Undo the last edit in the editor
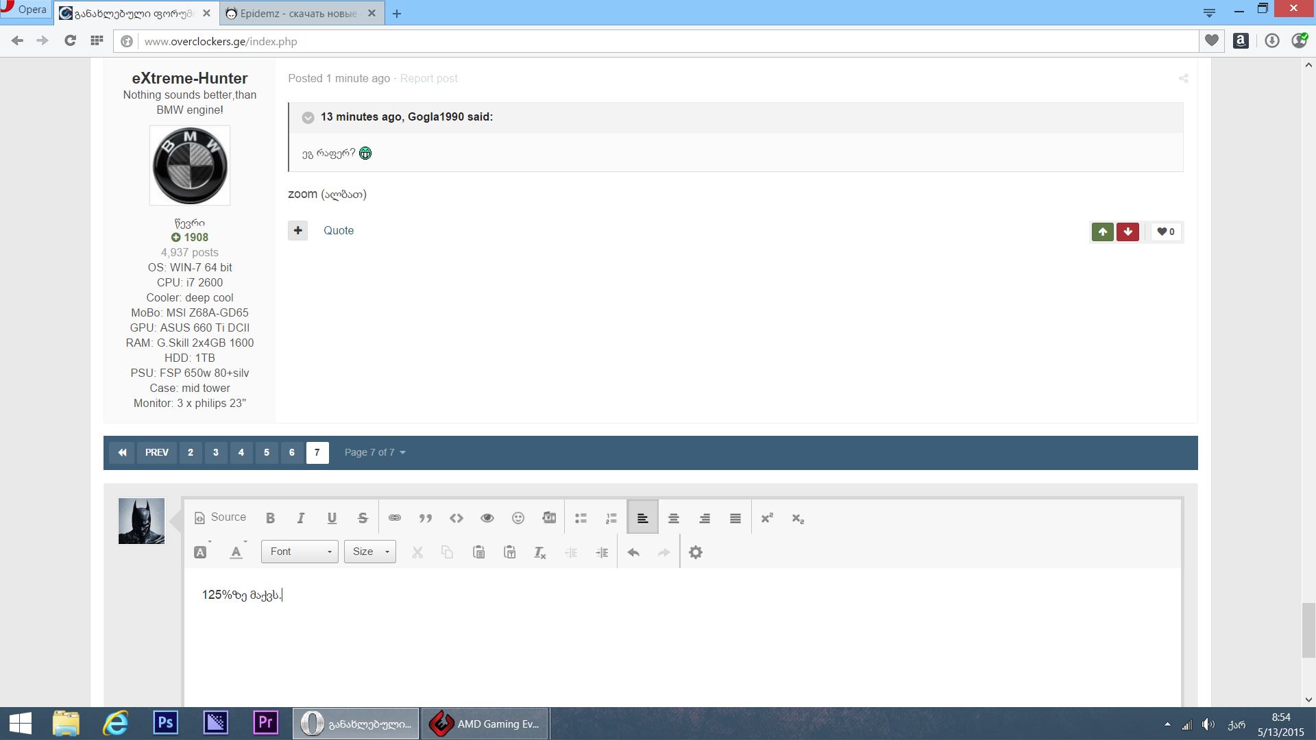 click(x=633, y=552)
